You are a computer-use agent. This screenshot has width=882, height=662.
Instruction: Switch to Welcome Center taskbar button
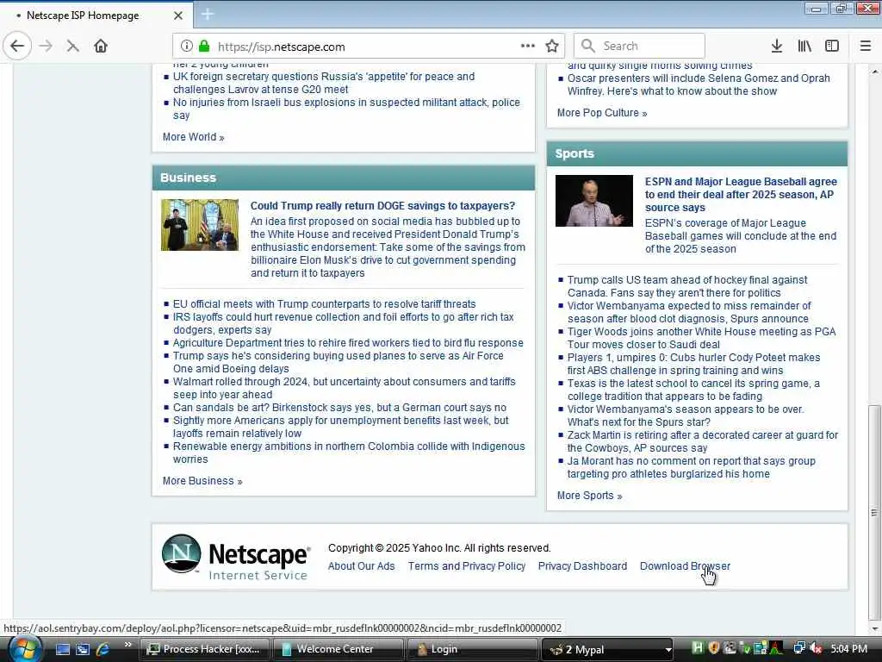click(338, 649)
